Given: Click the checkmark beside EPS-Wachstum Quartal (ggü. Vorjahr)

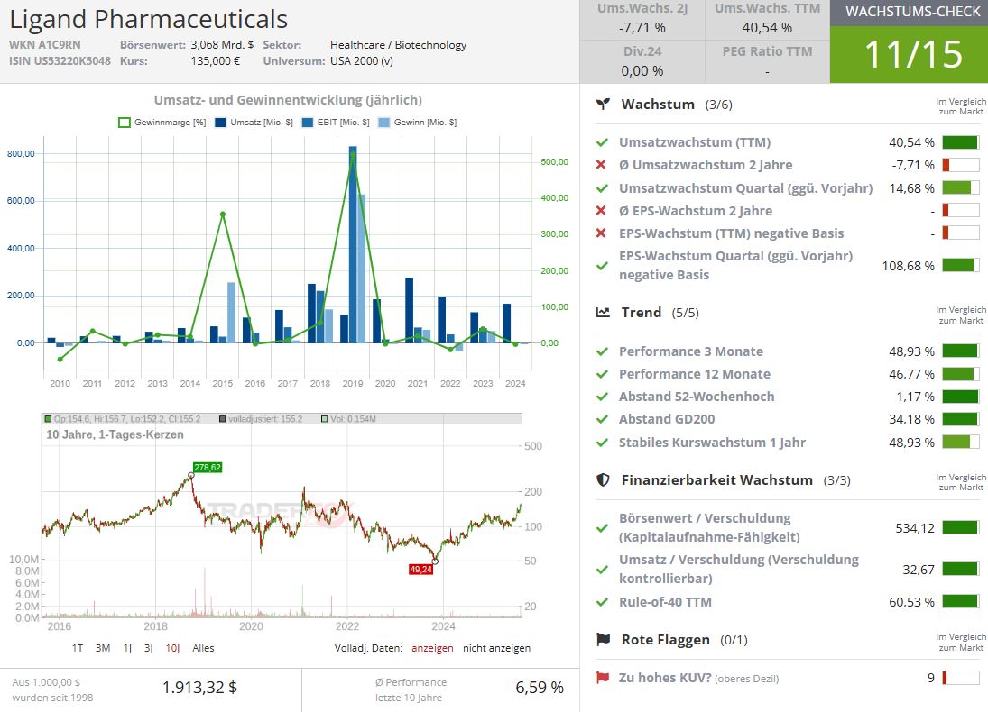Looking at the screenshot, I should click(x=602, y=266).
